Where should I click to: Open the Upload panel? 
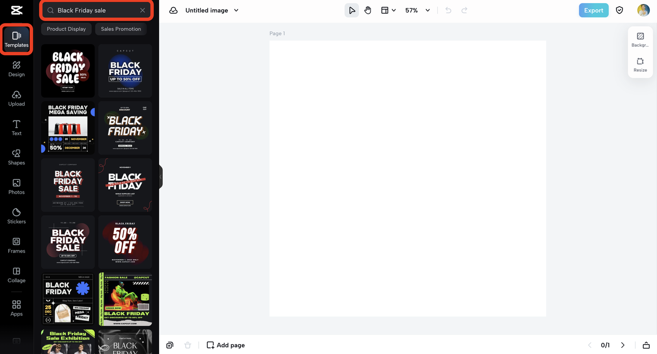(x=16, y=98)
